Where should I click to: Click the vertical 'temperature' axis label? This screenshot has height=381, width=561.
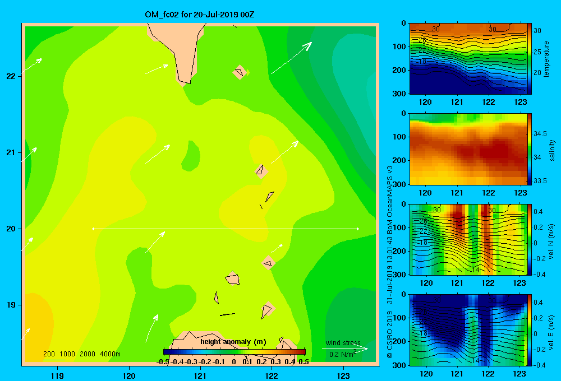tap(546, 59)
